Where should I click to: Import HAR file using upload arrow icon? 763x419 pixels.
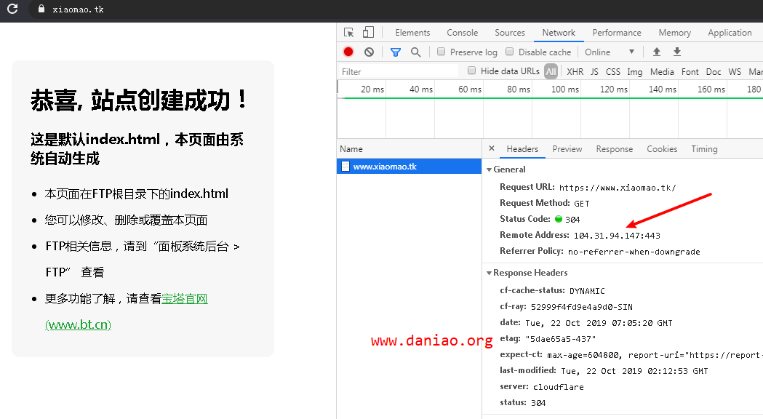pyautogui.click(x=656, y=52)
